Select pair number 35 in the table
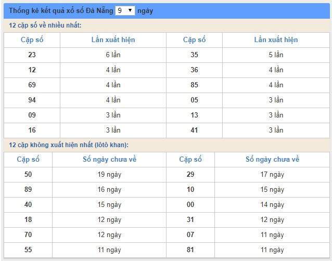This screenshot has width=332, height=261. point(194,55)
